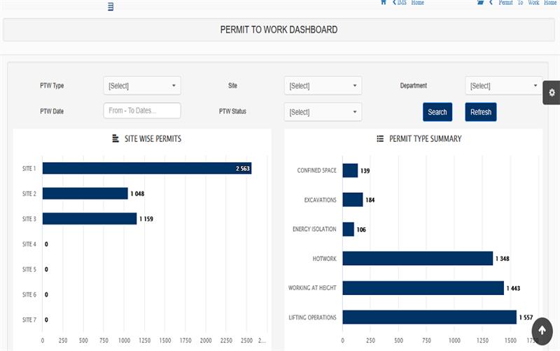The image size is (560, 351).
Task: Click the IMS Home house icon
Action: pyautogui.click(x=384, y=2)
